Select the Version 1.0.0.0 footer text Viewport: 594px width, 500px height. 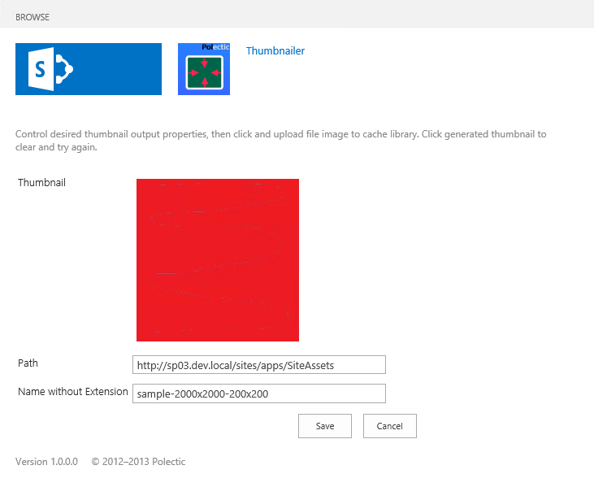(x=46, y=462)
